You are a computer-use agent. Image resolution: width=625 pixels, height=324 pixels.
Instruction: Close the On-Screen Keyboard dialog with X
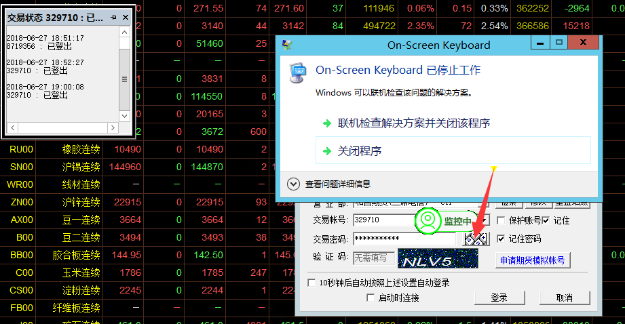583,43
